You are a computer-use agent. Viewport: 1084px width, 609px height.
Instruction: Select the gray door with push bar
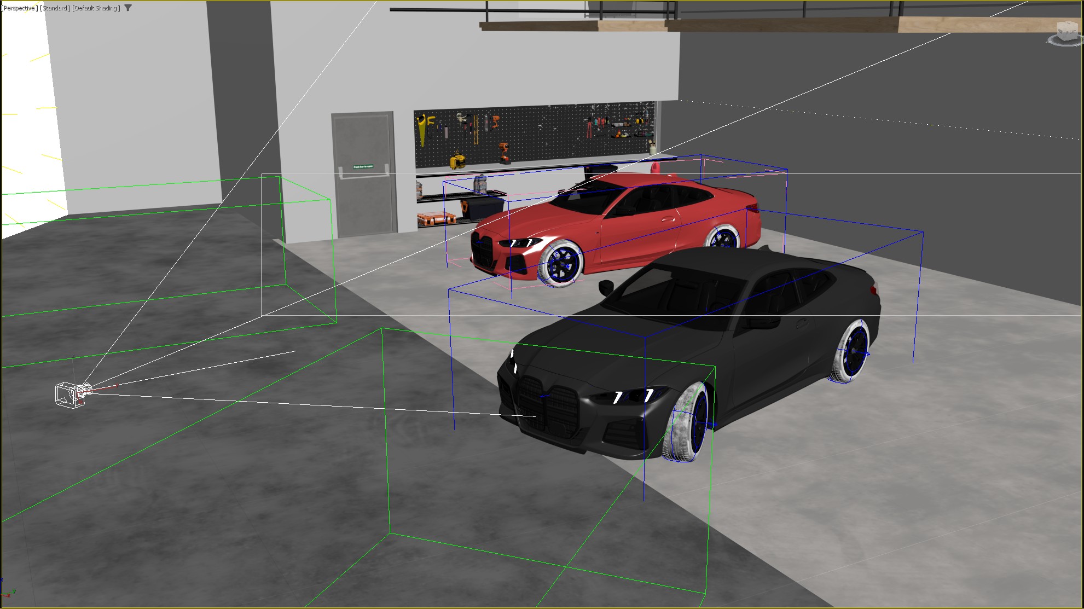[364, 174]
